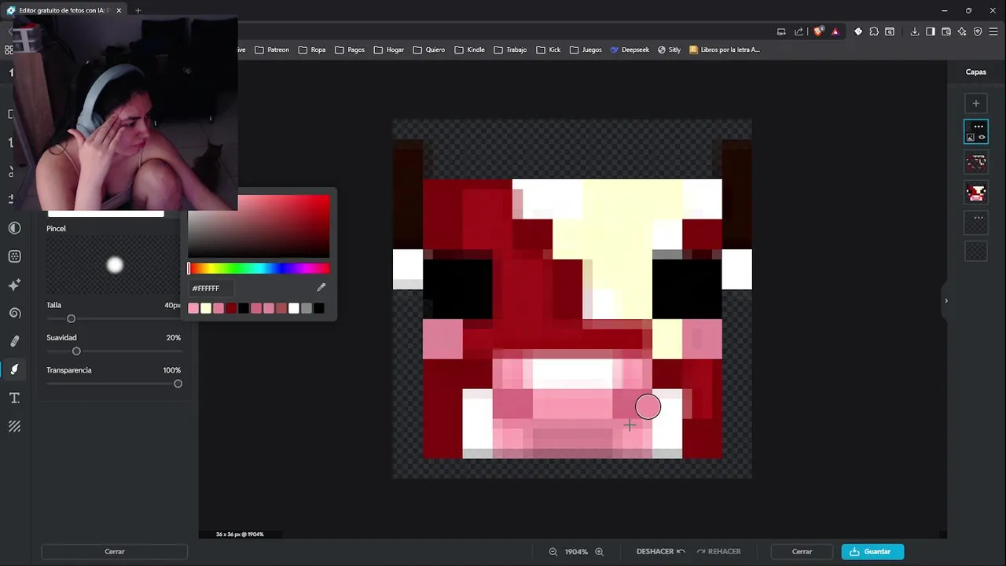This screenshot has height=566, width=1006.
Task: Click the Guardar save button
Action: (x=872, y=552)
